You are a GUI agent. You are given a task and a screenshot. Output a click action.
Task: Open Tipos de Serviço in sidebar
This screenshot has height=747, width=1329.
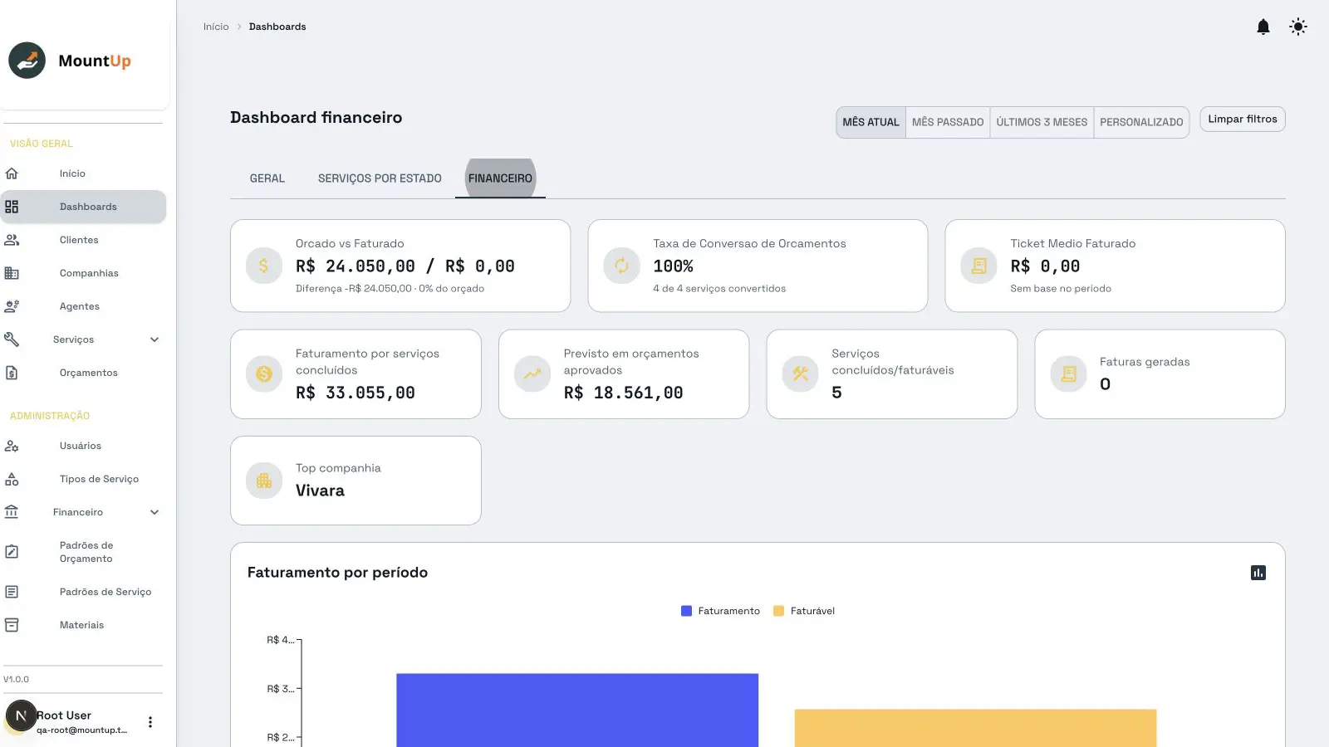[x=83, y=479]
